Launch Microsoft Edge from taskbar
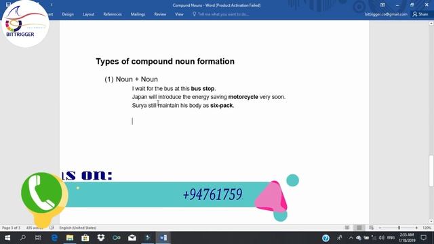Image resolution: width=434 pixels, height=244 pixels. click(54, 238)
